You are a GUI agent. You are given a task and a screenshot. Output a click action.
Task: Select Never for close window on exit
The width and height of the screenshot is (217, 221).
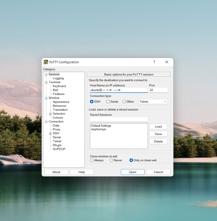[111, 160]
